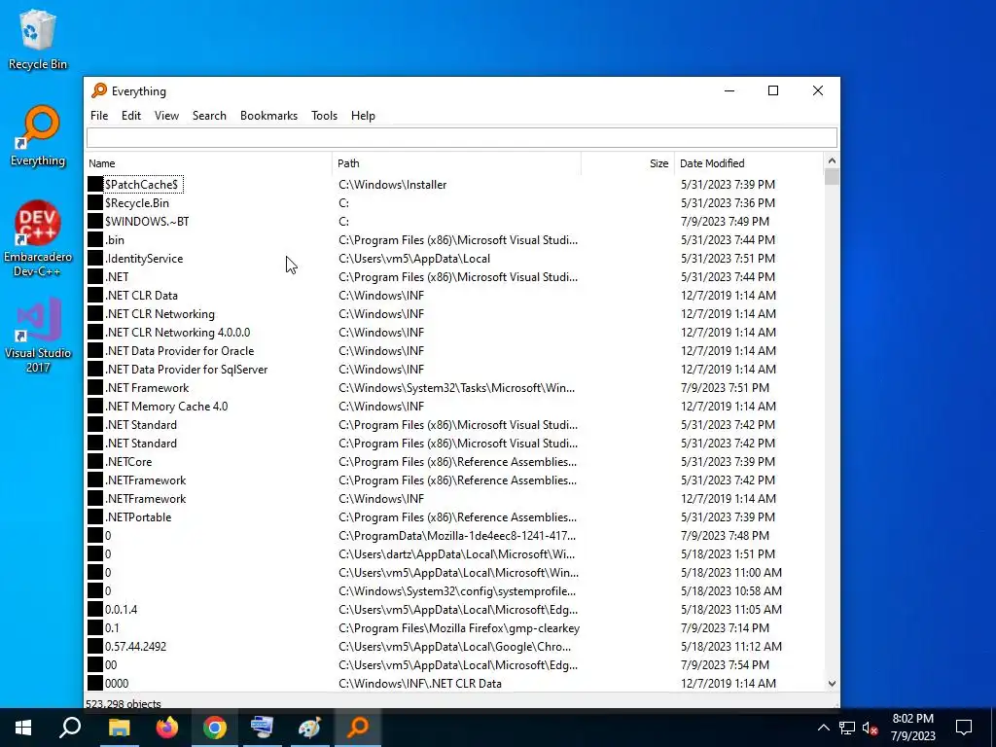Click the 523,298 objects status bar text
This screenshot has height=747, width=996.
click(124, 703)
